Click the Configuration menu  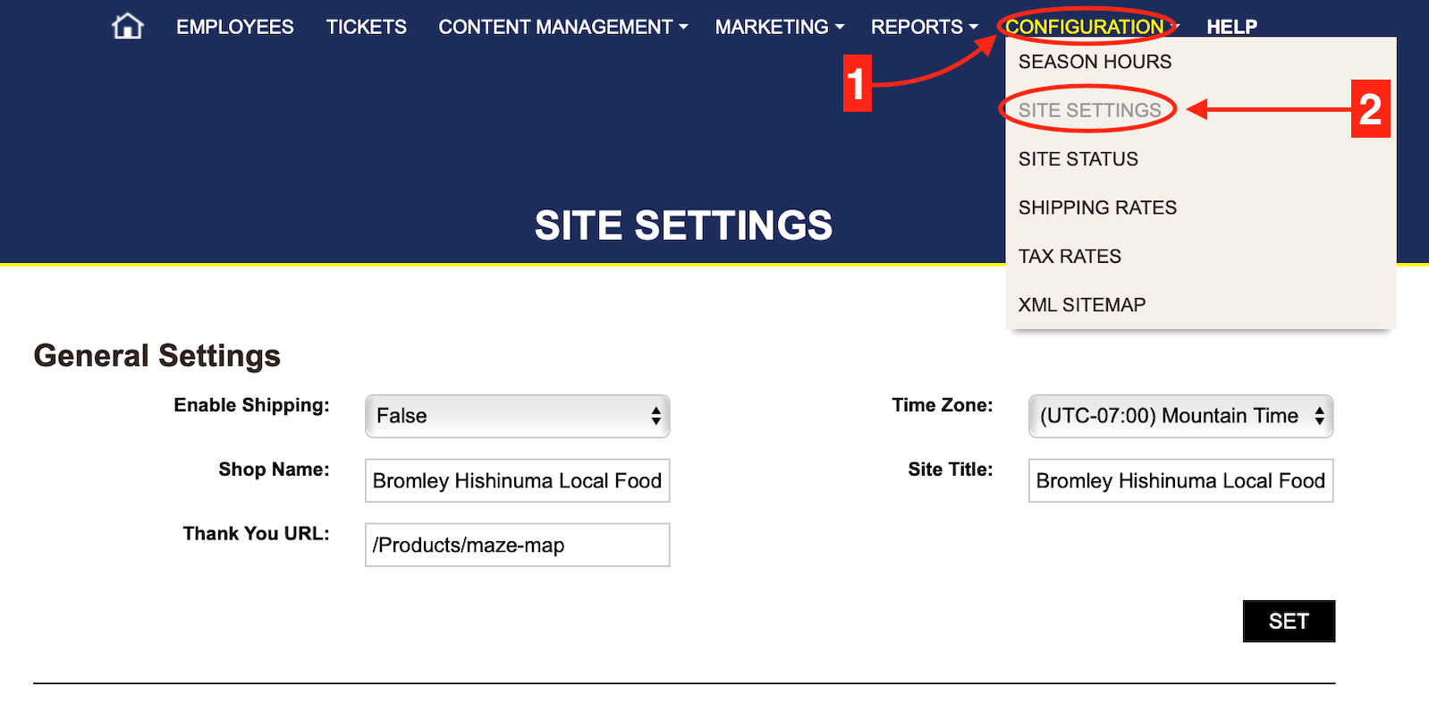tap(1085, 27)
